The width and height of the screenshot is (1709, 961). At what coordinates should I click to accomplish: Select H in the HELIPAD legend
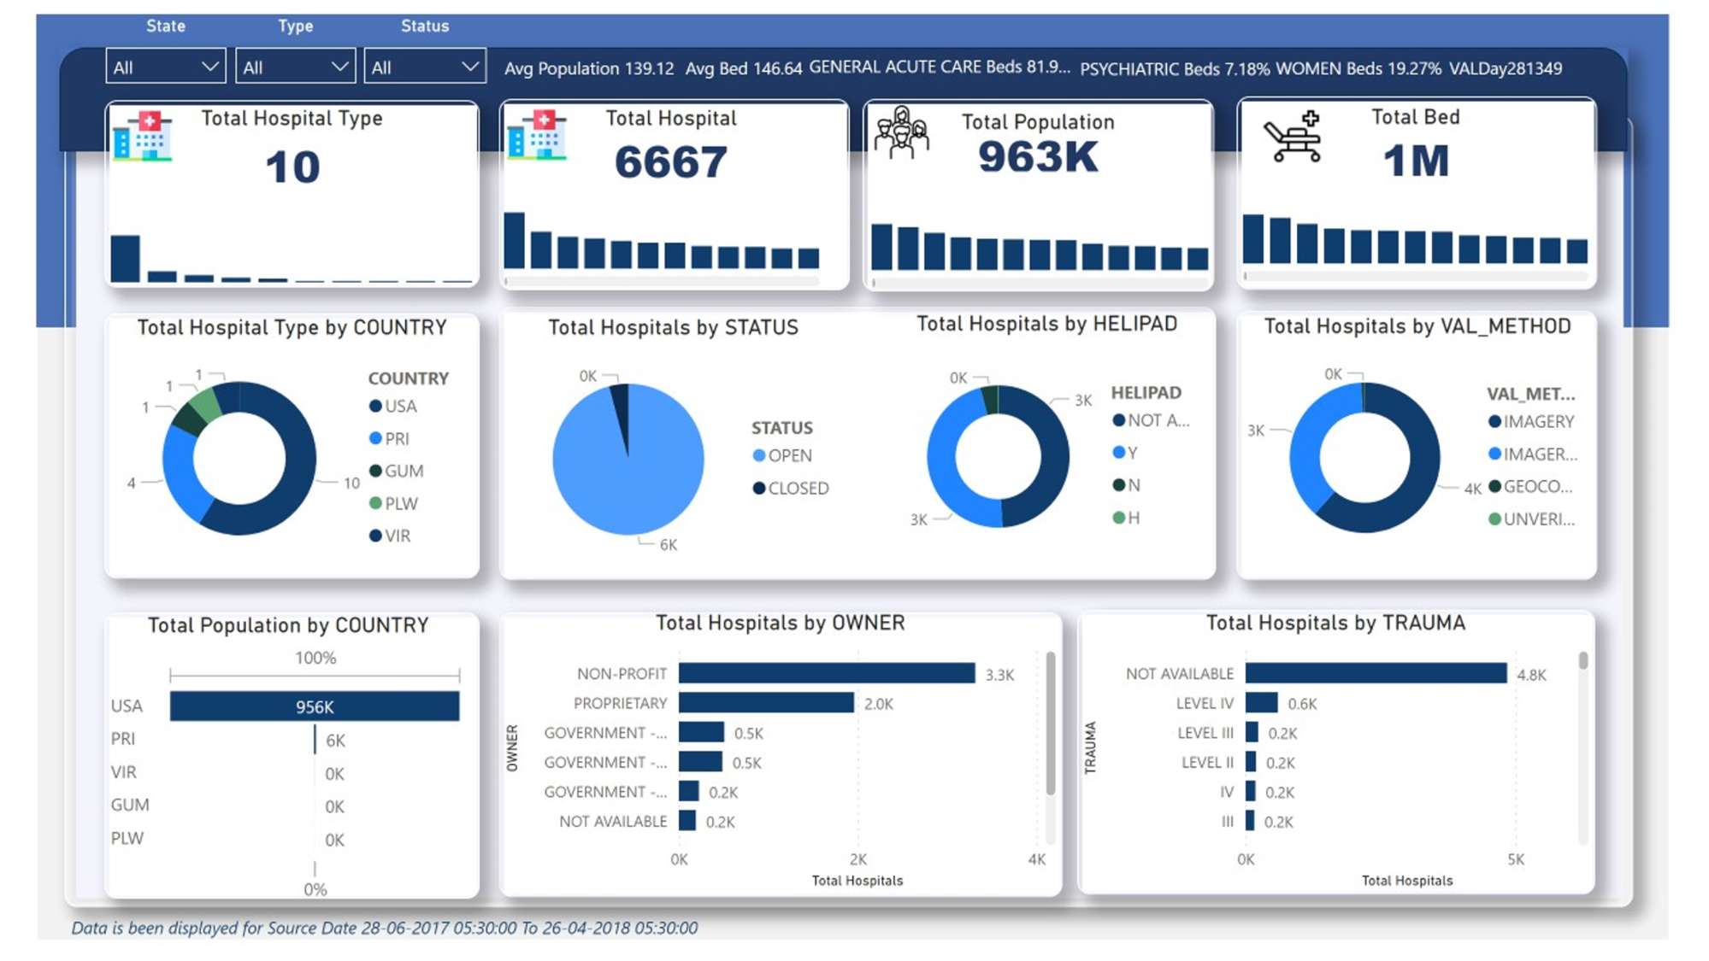click(1126, 518)
